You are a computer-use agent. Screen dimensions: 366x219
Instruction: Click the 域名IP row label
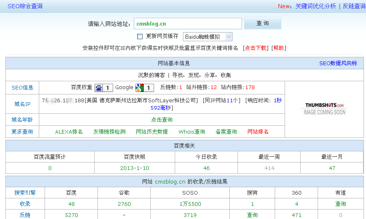coord(22,104)
